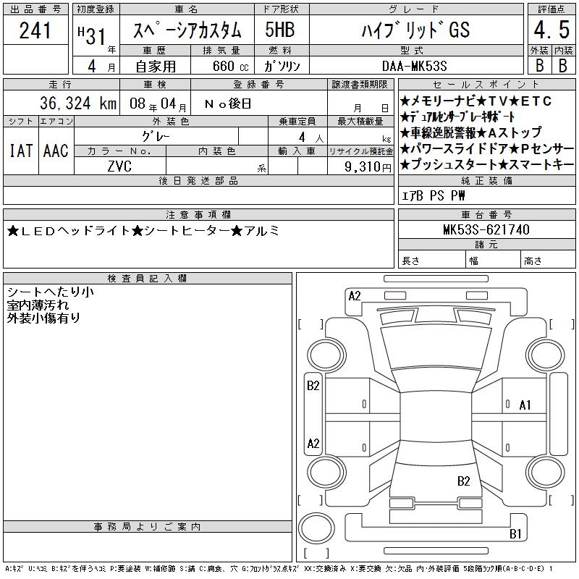
Task: Click the ★車線逸脱警報★Aストップ line
Action: (x=471, y=132)
